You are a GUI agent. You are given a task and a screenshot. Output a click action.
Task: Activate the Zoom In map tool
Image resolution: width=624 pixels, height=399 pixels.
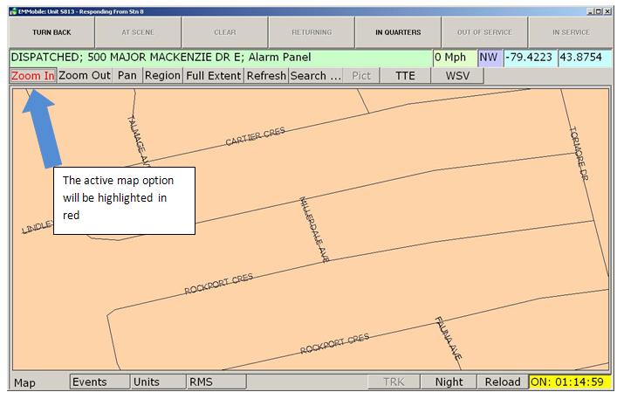(32, 76)
